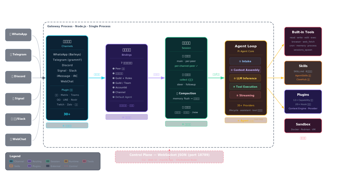Viewport: 359px width, 176px height.
Task: Click the 'Gateway Process · Node.js · Single Process' label
Action: pyautogui.click(x=79, y=26)
